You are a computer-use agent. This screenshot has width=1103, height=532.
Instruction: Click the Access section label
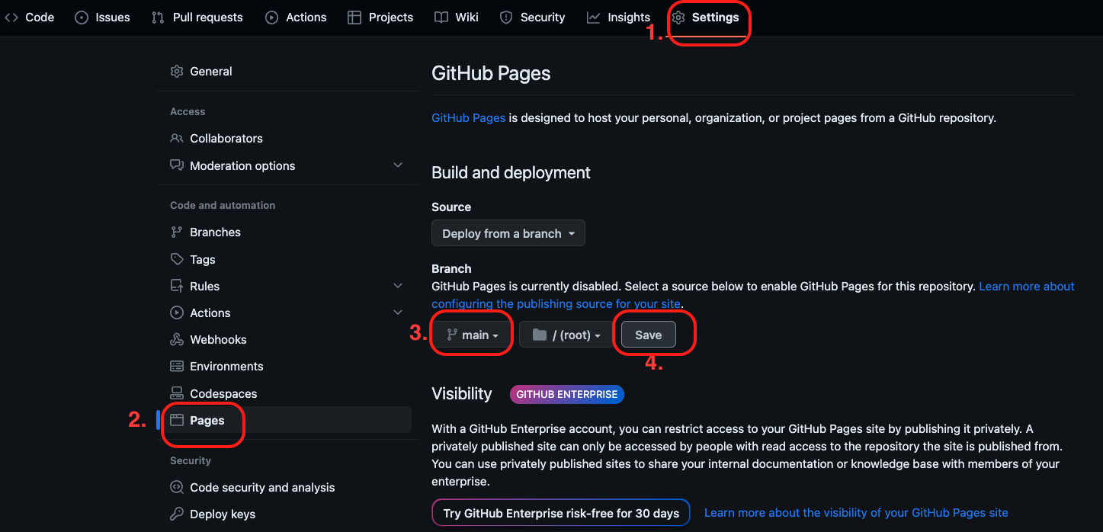(x=188, y=111)
